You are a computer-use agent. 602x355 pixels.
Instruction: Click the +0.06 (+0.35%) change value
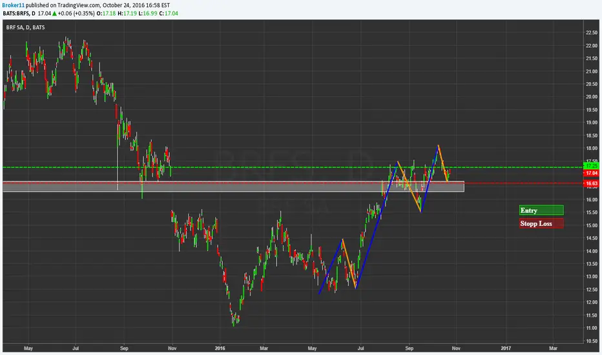(76, 14)
